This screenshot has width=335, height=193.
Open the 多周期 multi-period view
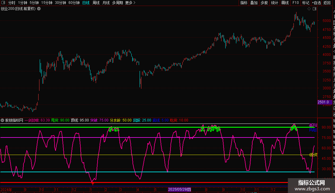tap(117, 3)
